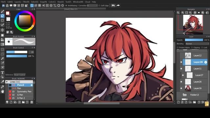
Task: Collapse the Lines [11] brush group
Action: pyautogui.click(x=7, y=82)
